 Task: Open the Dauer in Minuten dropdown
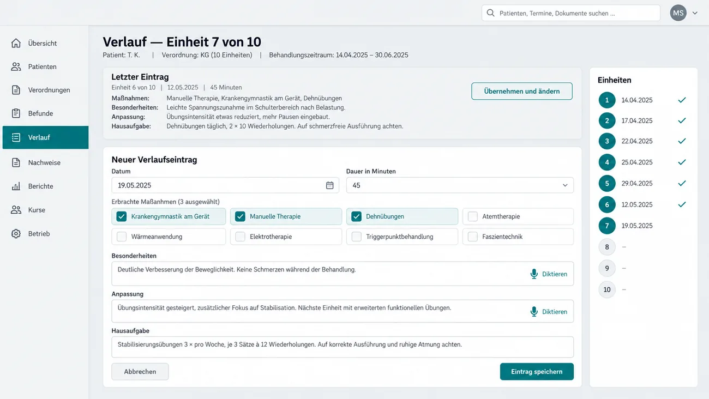[x=460, y=185]
